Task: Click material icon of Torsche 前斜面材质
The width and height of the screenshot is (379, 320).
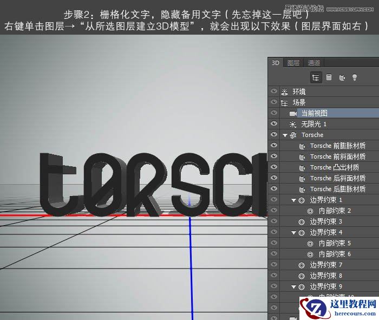Action: [x=302, y=157]
